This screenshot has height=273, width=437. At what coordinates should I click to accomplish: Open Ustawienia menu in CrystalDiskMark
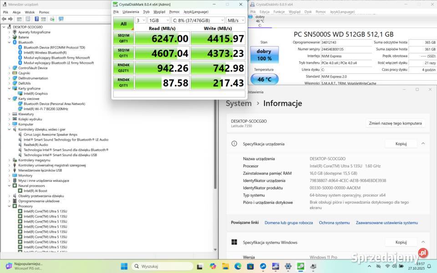131,12
